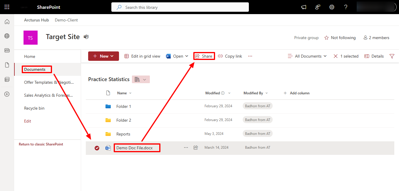Clear selection with the X icon
399x191 pixels.
(x=336, y=56)
